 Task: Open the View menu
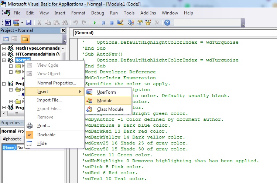pyautogui.click(x=44, y=13)
